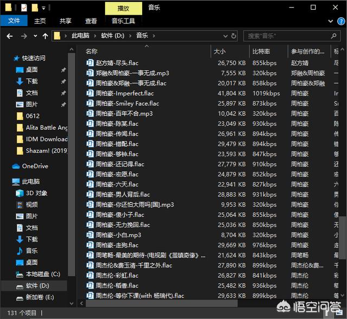Select file 赵方婧-尽头.flac
Viewport: 347px width, 319px height.
pos(117,63)
